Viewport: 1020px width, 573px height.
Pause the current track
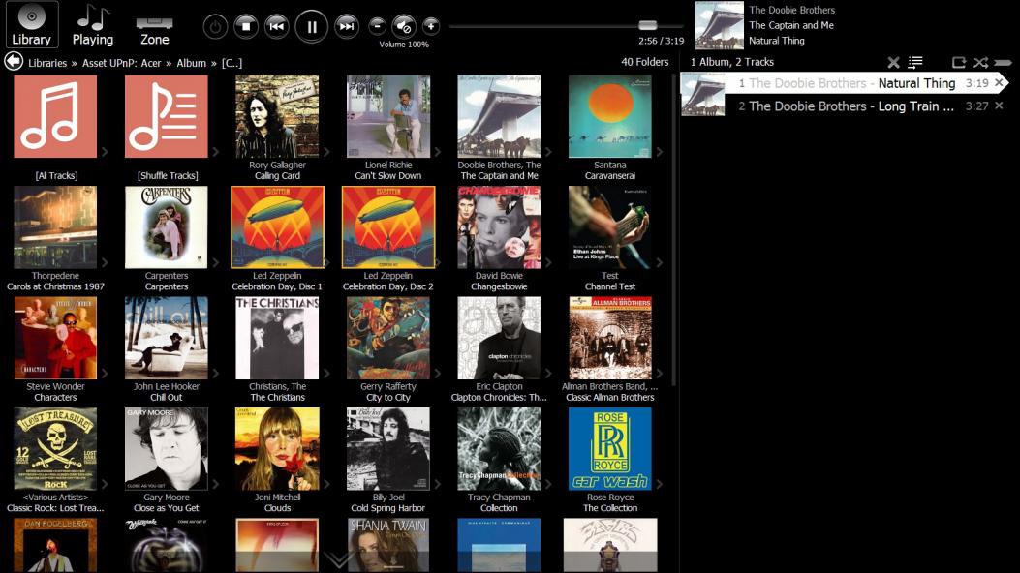pos(311,27)
